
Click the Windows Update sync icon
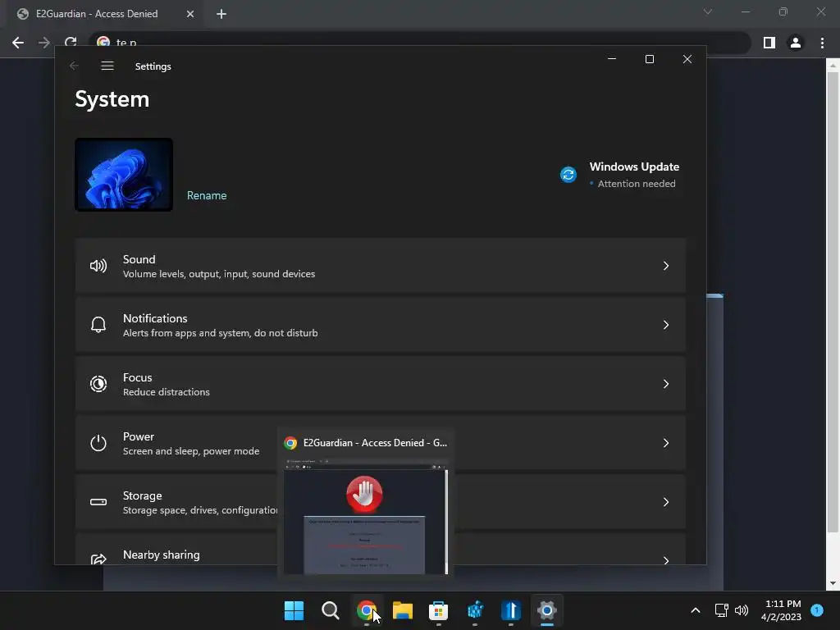[x=568, y=175]
